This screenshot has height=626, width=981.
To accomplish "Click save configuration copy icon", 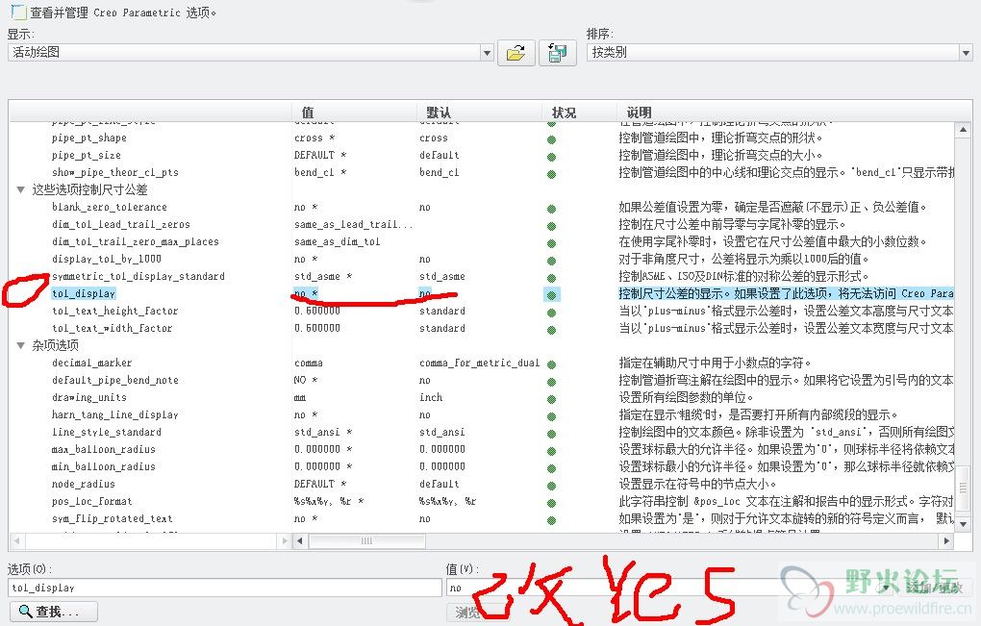I will (x=557, y=53).
